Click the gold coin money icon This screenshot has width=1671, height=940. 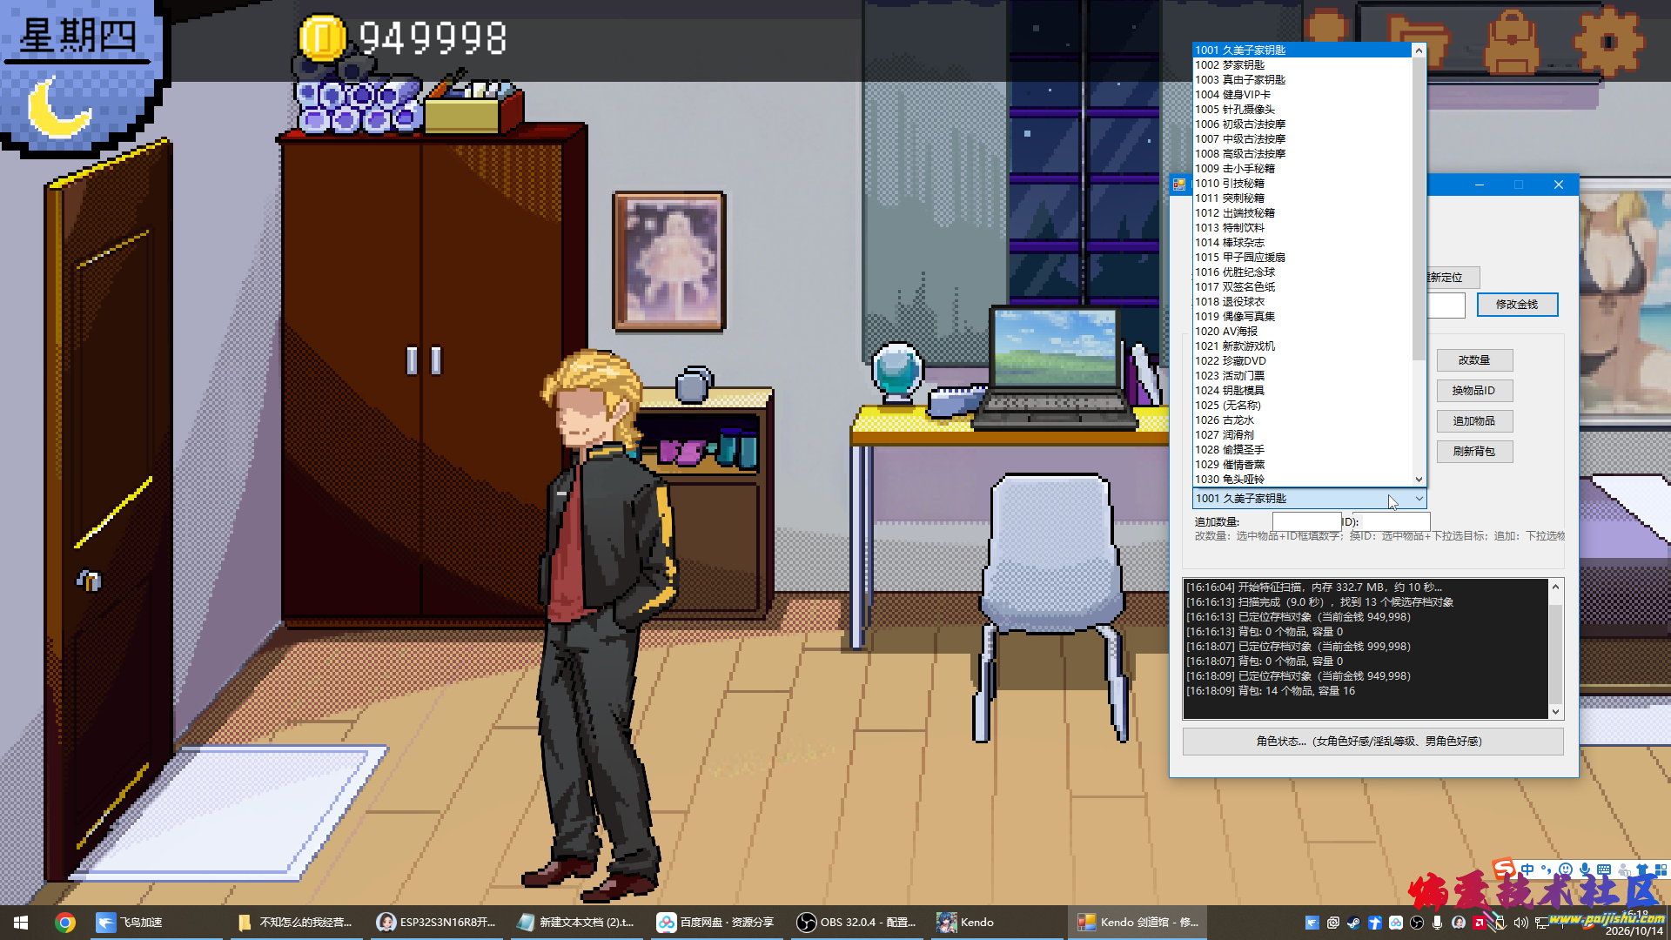323,38
